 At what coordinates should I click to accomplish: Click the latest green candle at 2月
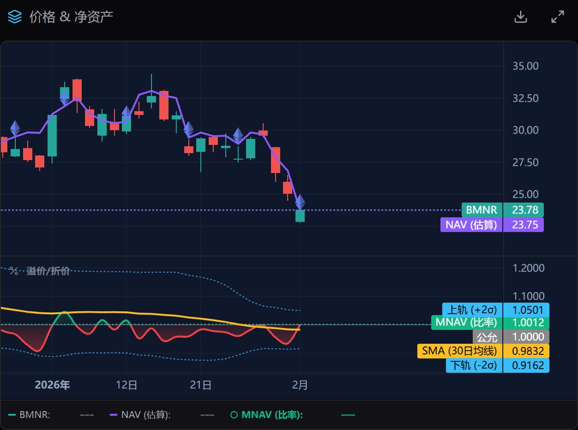click(300, 216)
